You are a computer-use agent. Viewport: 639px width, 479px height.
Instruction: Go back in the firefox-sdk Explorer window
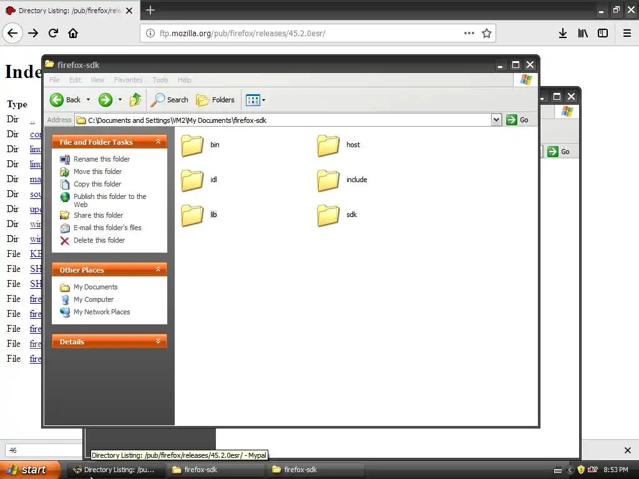[x=65, y=100]
